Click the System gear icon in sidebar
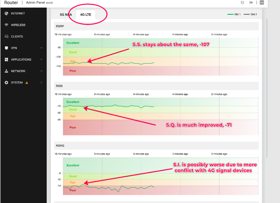Viewport: 280px width, 203px height. (6, 83)
